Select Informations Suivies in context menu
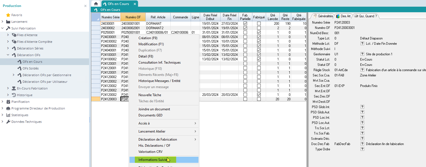 tap(152, 160)
